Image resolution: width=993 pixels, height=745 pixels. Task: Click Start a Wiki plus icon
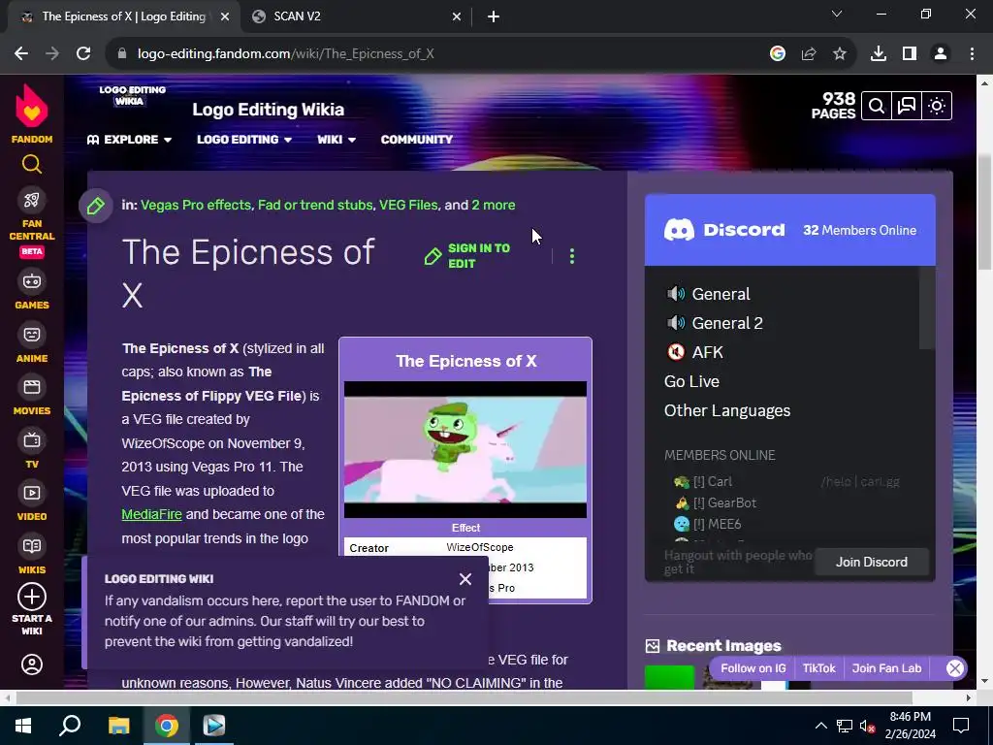click(x=32, y=597)
